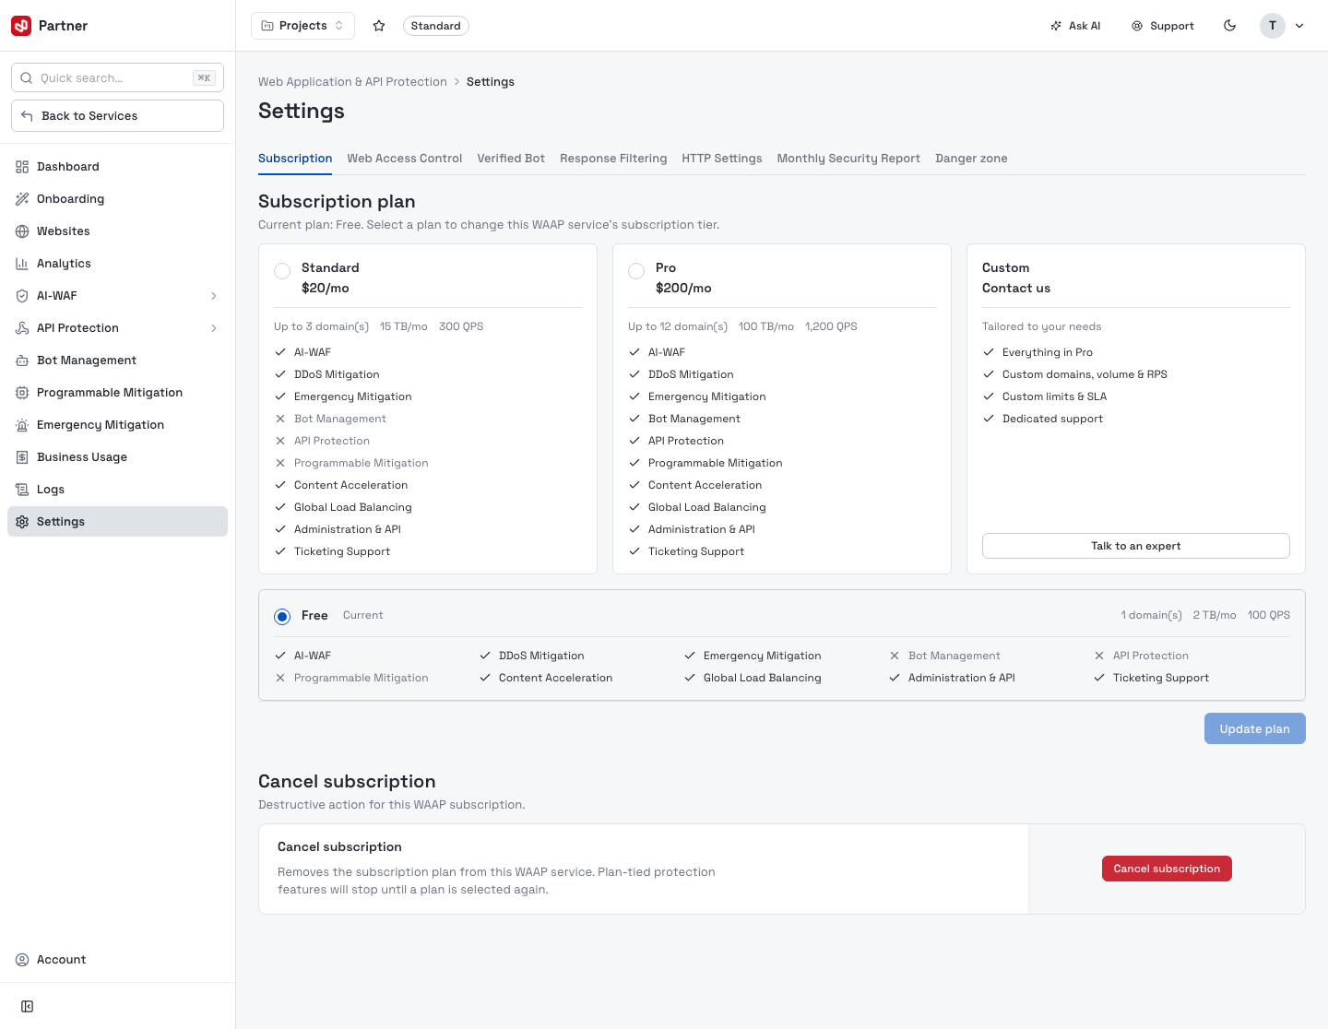This screenshot has height=1029, width=1328.
Task: Open Business Usage in the sidebar
Action: click(x=117, y=457)
